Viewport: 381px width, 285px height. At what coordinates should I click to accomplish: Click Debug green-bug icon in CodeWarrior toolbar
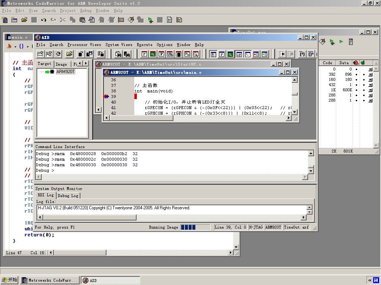[150, 20]
